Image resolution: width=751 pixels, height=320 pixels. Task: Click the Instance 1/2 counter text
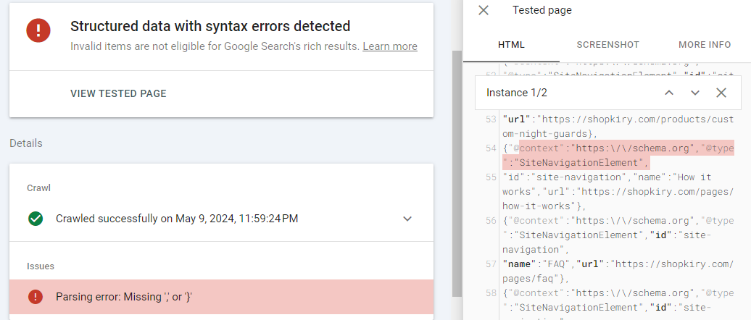pyautogui.click(x=516, y=93)
